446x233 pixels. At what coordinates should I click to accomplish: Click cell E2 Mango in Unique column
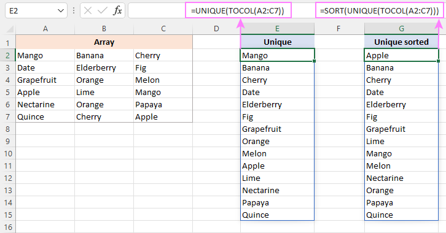click(x=277, y=55)
